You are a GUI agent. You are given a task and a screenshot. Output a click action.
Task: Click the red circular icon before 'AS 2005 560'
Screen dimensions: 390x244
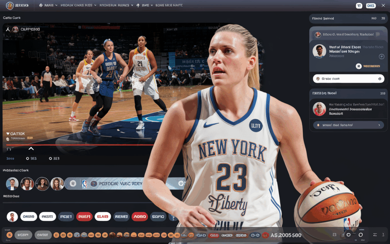click(265, 235)
